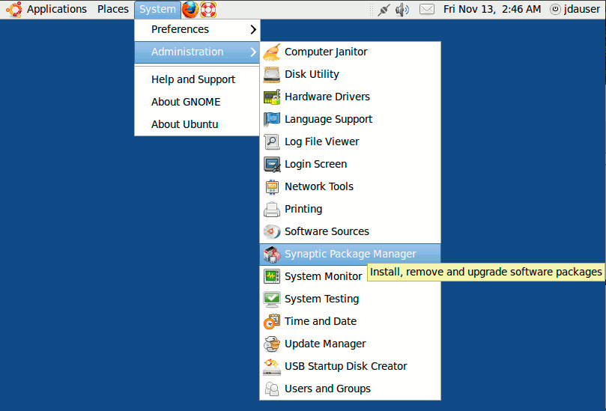Open the Applications menu

[57, 10]
